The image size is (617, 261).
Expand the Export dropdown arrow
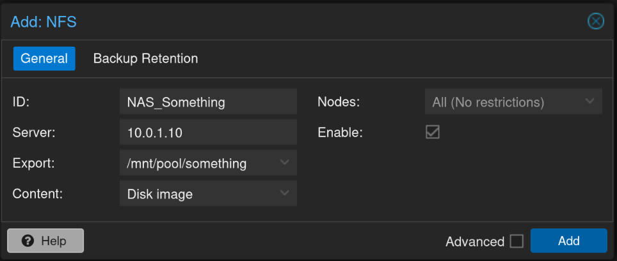coord(285,163)
